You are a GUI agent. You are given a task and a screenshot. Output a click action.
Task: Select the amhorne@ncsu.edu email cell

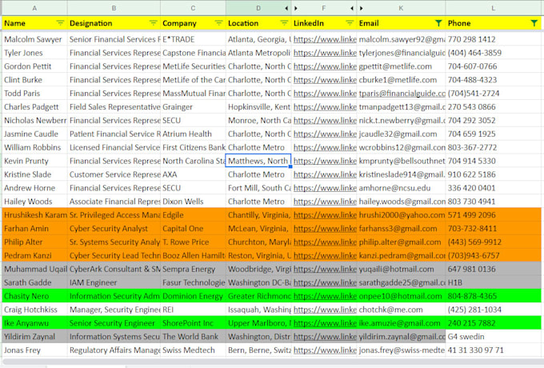401,188
